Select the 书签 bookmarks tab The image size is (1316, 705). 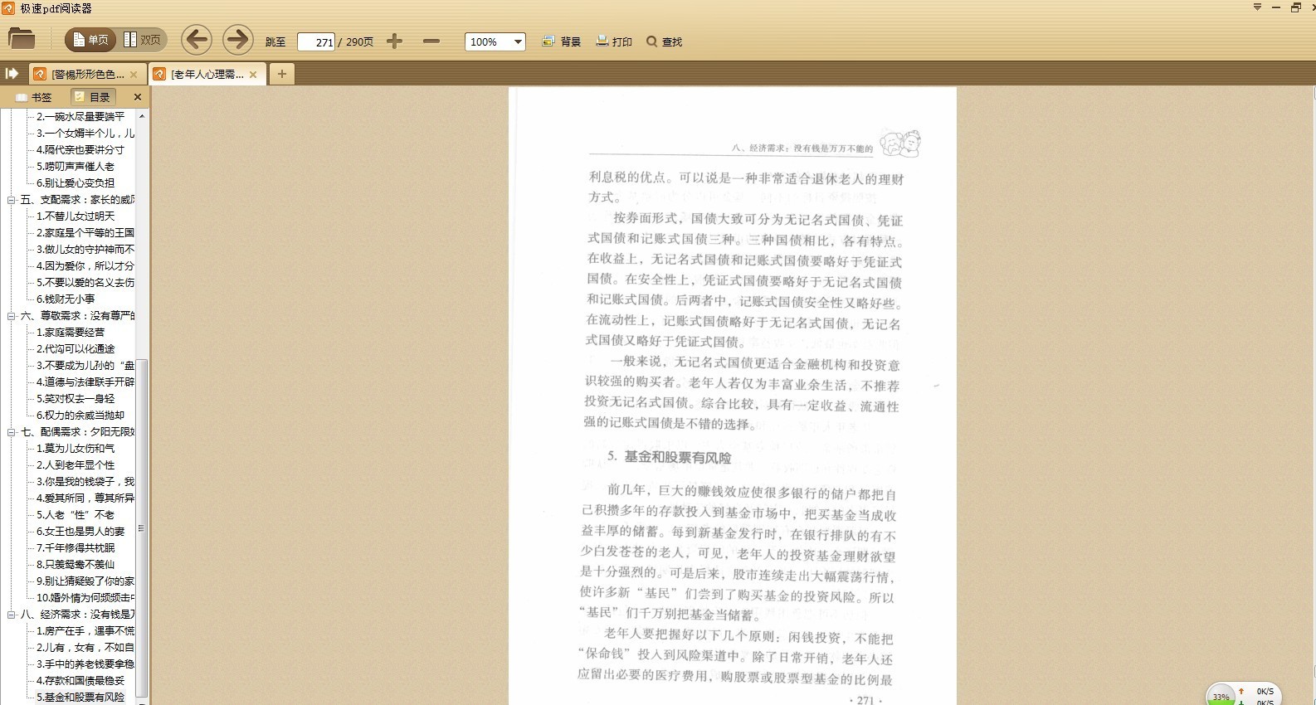tap(34, 97)
